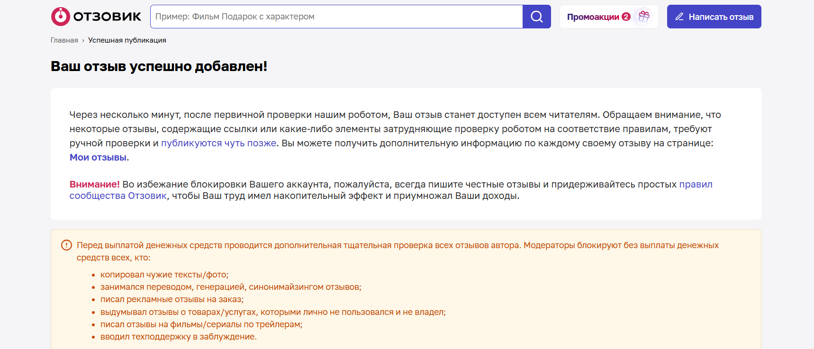814x349 pixels.
Task: Open the "публикуются чуть позже" link
Action: 218,143
